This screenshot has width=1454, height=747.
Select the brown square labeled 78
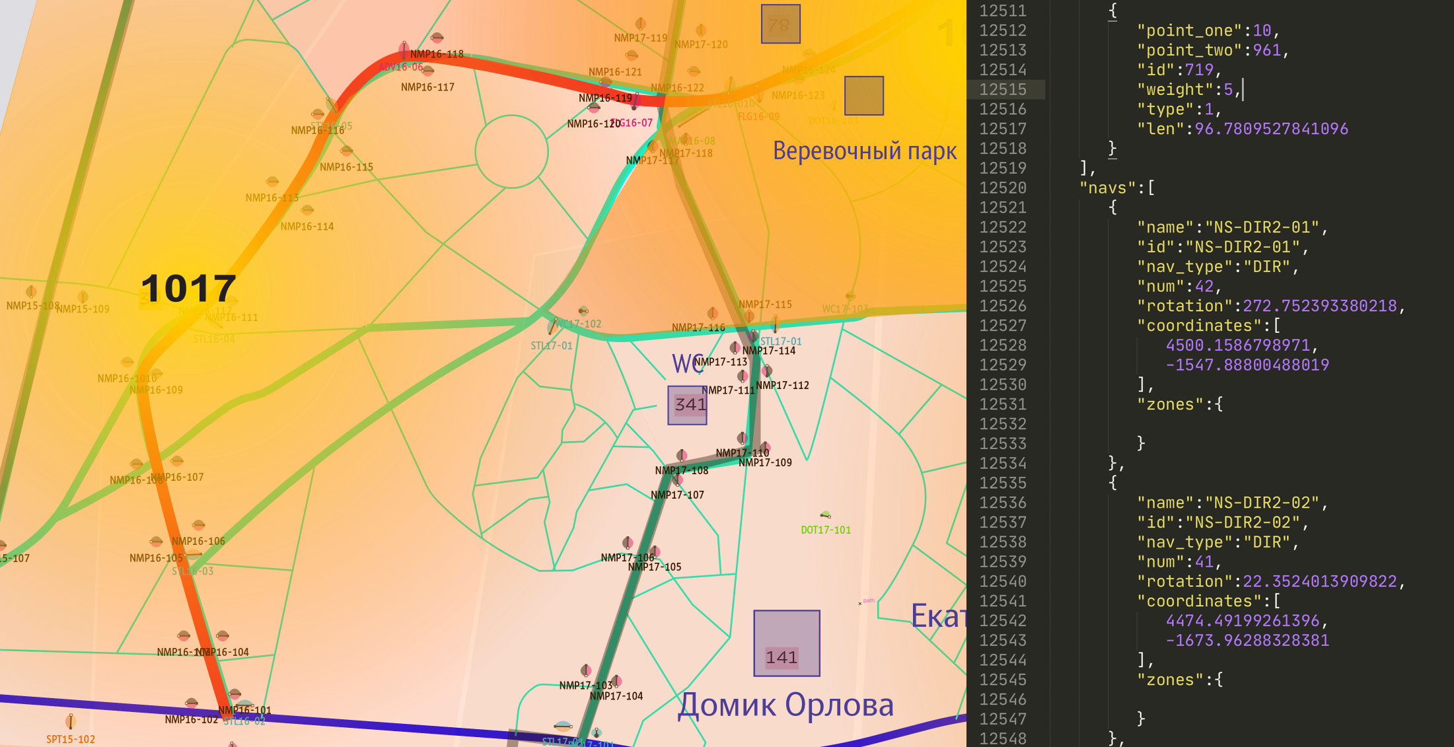780,24
